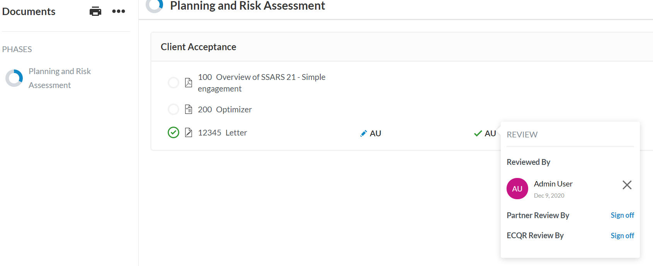This screenshot has width=653, height=266.
Task: Sign off Partner Review By
Action: point(622,215)
